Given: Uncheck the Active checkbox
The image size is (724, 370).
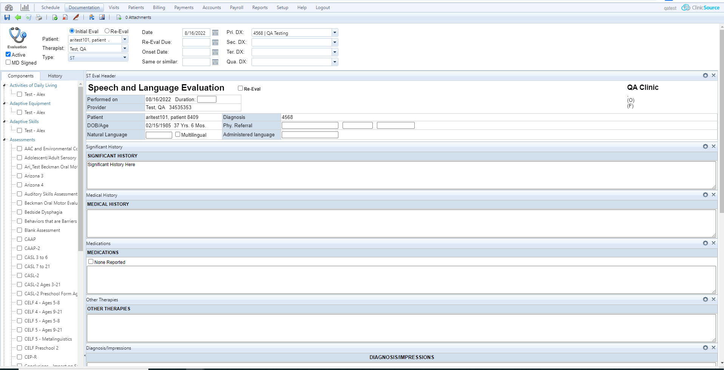Looking at the screenshot, I should (8, 54).
